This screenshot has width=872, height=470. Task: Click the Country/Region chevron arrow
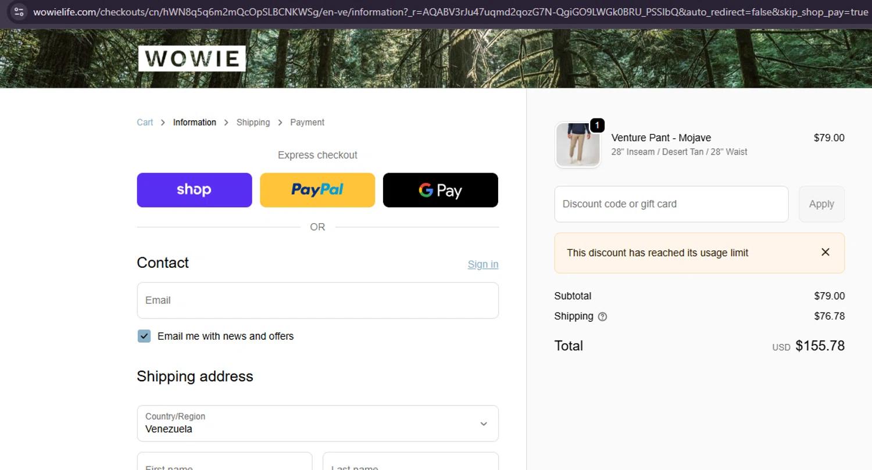483,424
